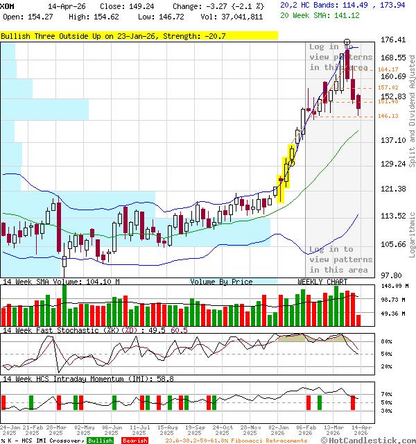The image size is (416, 444).
Task: Click the 146.13 Fibonacci retracement level
Action: click(x=388, y=117)
